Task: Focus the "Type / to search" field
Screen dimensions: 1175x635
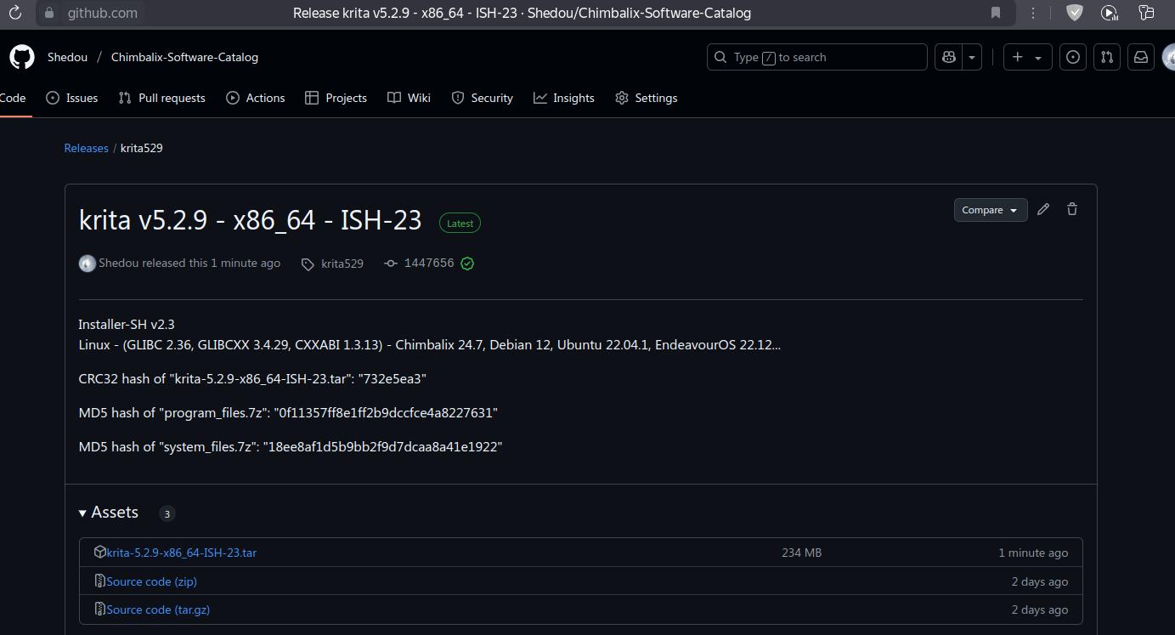Action: click(x=817, y=57)
